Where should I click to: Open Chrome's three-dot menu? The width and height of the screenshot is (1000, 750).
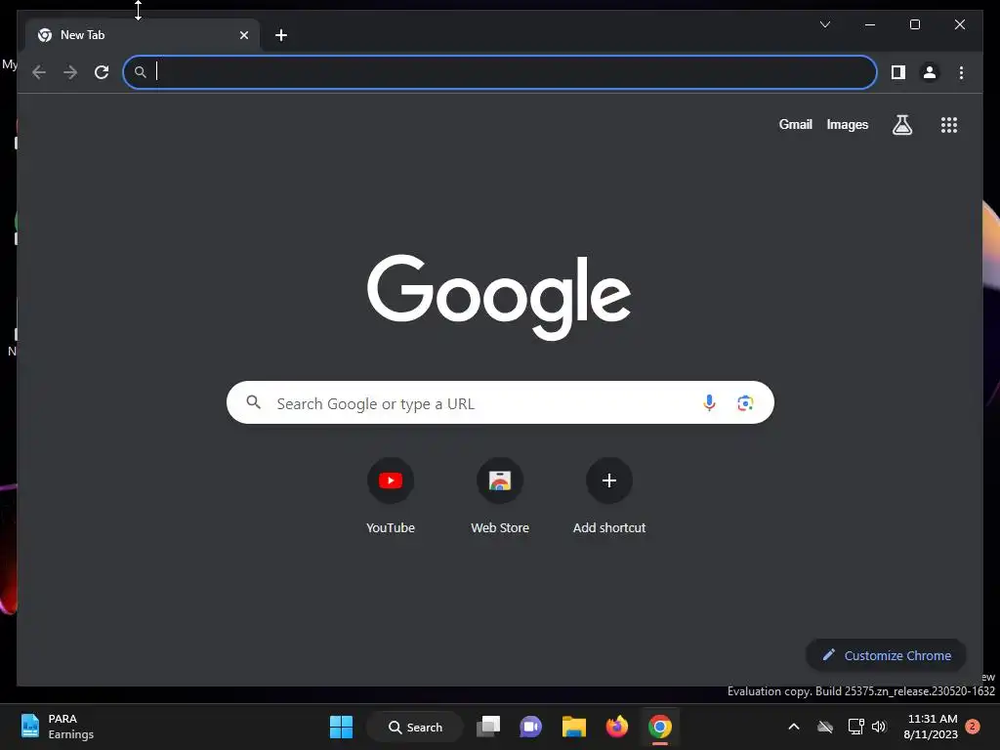(961, 72)
